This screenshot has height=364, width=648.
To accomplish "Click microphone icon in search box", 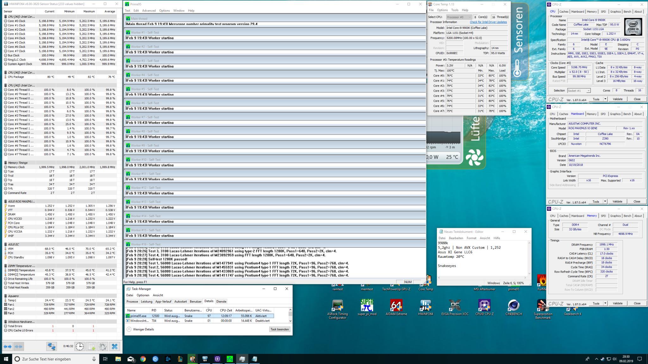I will click(x=94, y=359).
